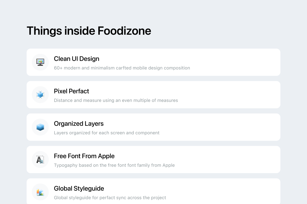Click the circular icon badge above Global Styleguide text
Image resolution: width=307 pixels, height=204 pixels.
[x=40, y=192]
